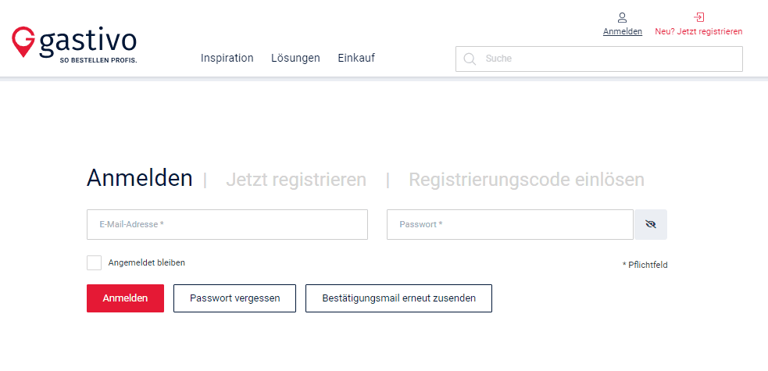Focus the E-Mail-Adresse input field
This screenshot has height=371, width=768.
point(227,225)
